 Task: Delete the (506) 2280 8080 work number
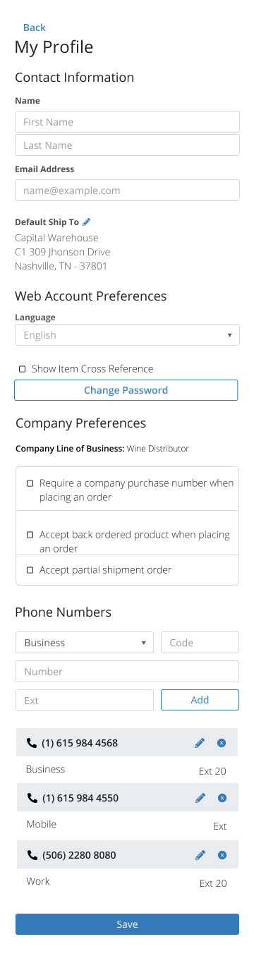click(x=222, y=855)
